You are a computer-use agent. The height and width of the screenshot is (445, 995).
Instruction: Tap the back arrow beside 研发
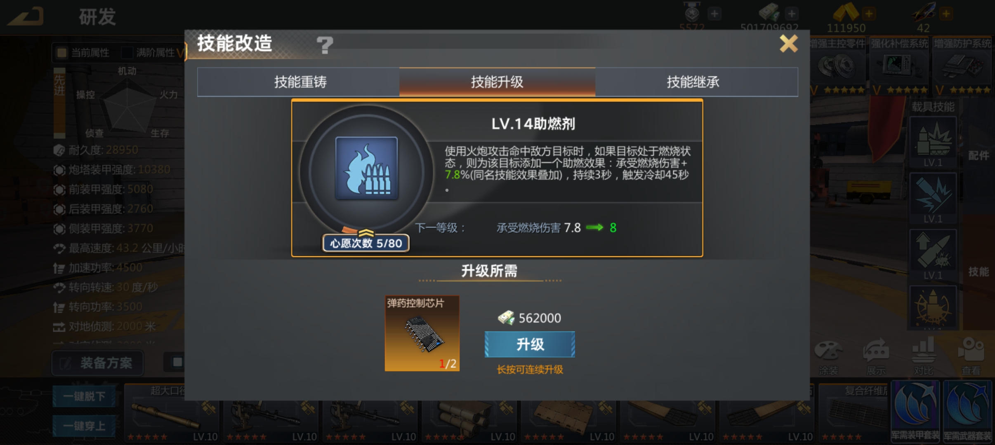pyautogui.click(x=26, y=16)
